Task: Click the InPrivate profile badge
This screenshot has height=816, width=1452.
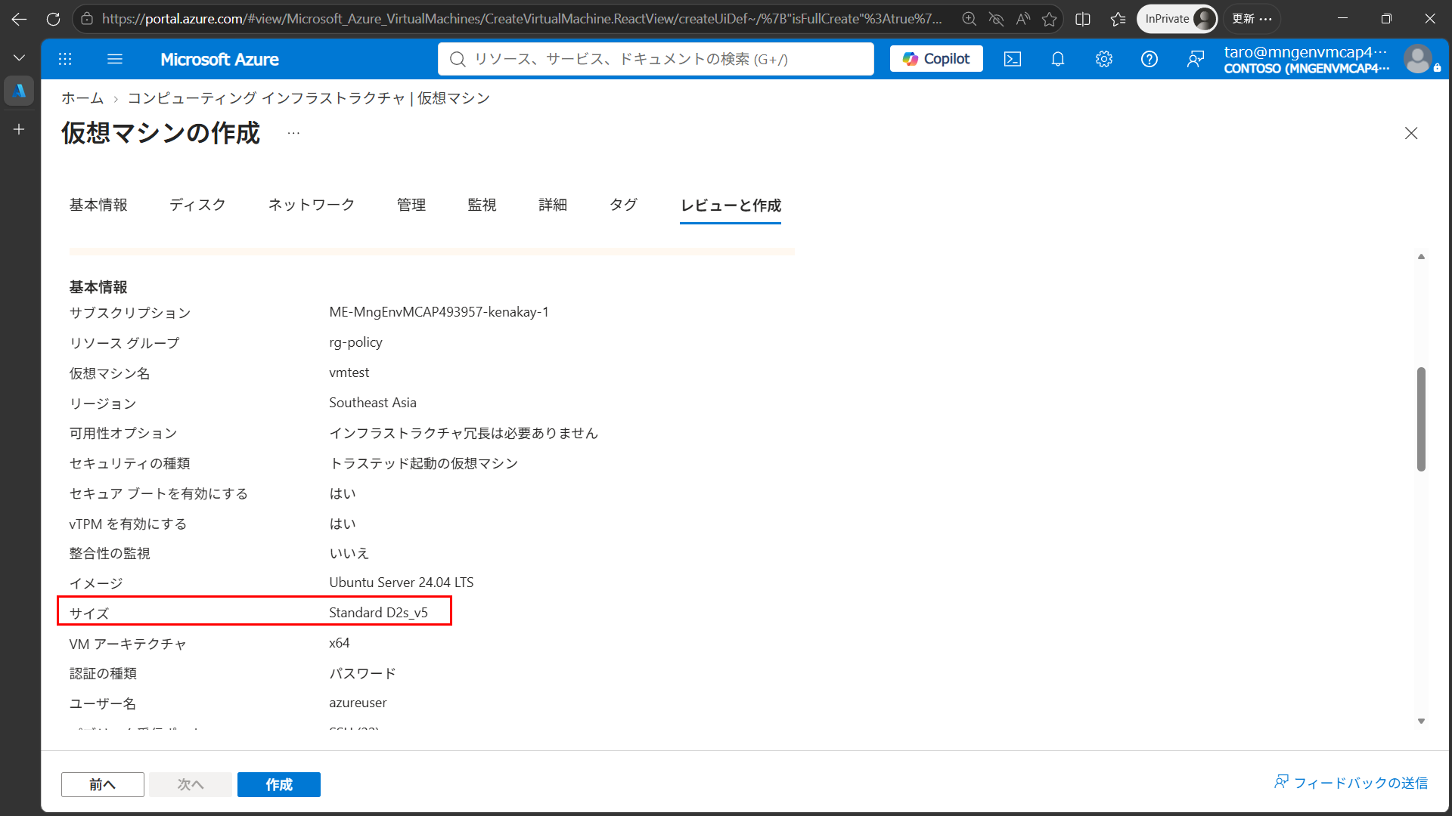Action: tap(1177, 19)
